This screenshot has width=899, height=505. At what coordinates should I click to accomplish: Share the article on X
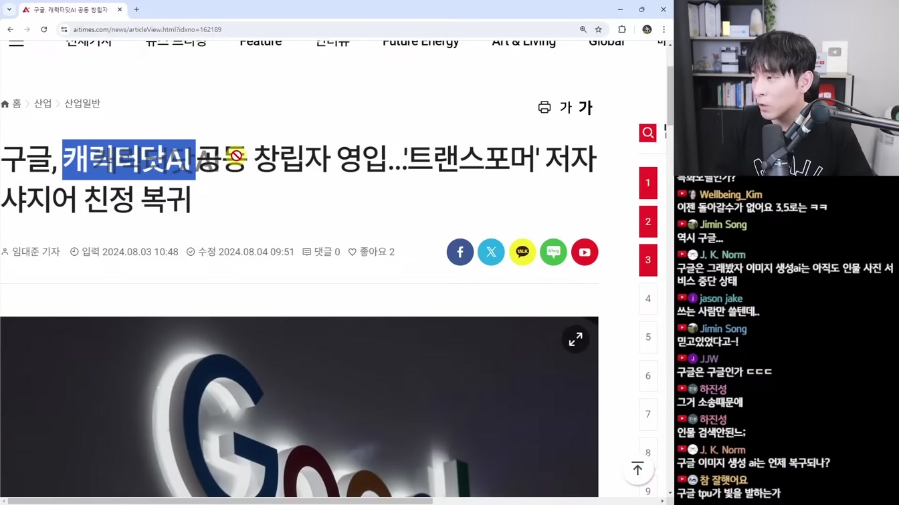(x=491, y=252)
